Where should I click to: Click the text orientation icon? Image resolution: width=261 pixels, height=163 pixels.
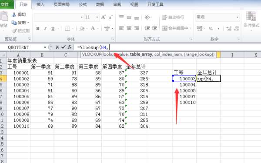[147, 17]
